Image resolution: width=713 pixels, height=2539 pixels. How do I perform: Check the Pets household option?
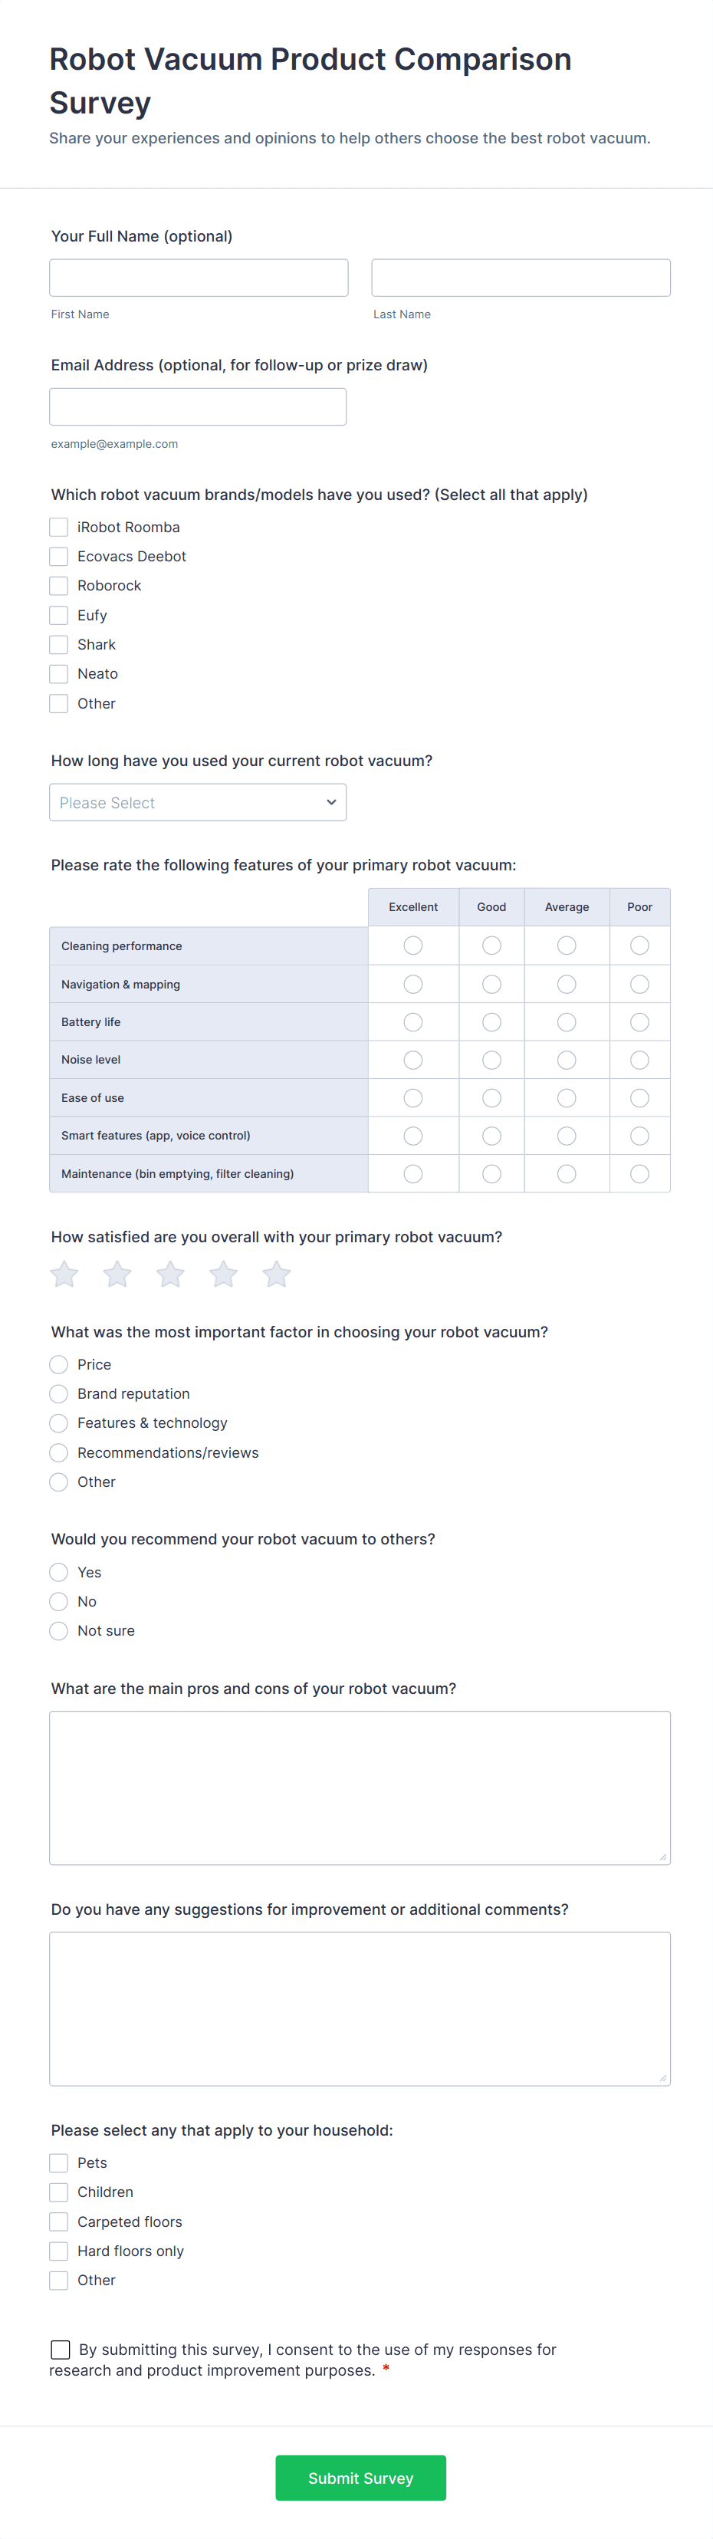(x=58, y=2162)
